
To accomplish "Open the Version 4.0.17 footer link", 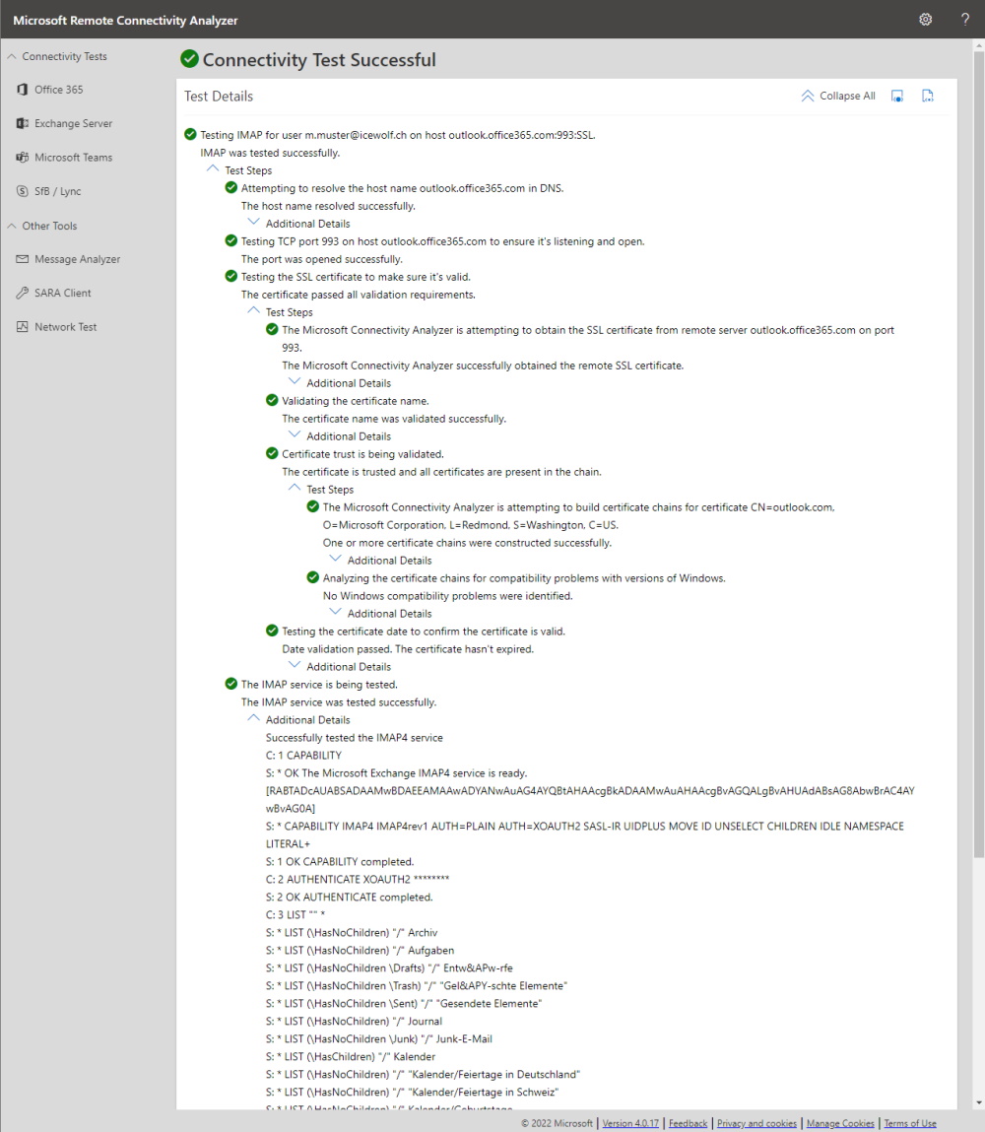I will [x=630, y=1123].
